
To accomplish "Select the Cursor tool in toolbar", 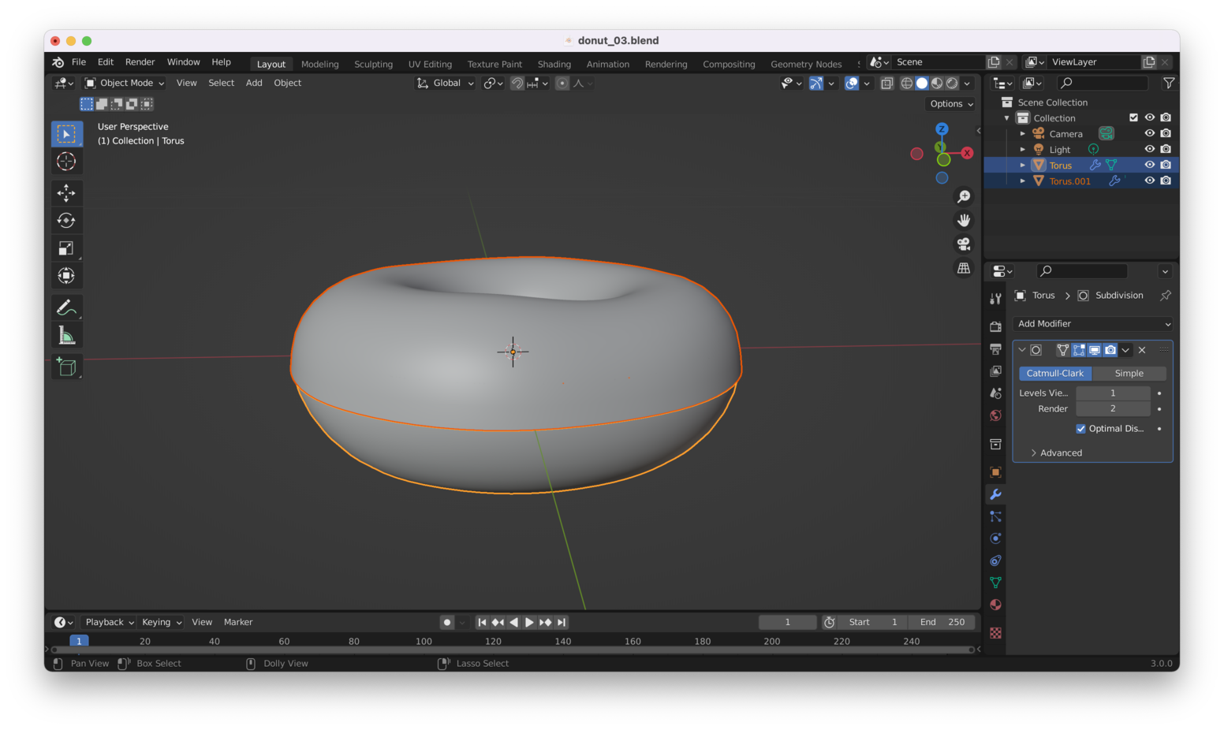I will coord(66,162).
